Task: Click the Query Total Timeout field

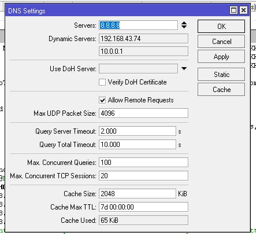Action: coord(138,145)
